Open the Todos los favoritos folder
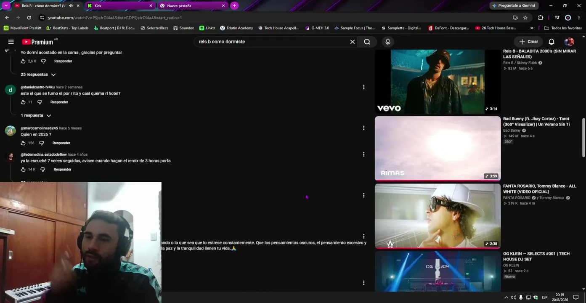The width and height of the screenshot is (586, 303). click(563, 28)
